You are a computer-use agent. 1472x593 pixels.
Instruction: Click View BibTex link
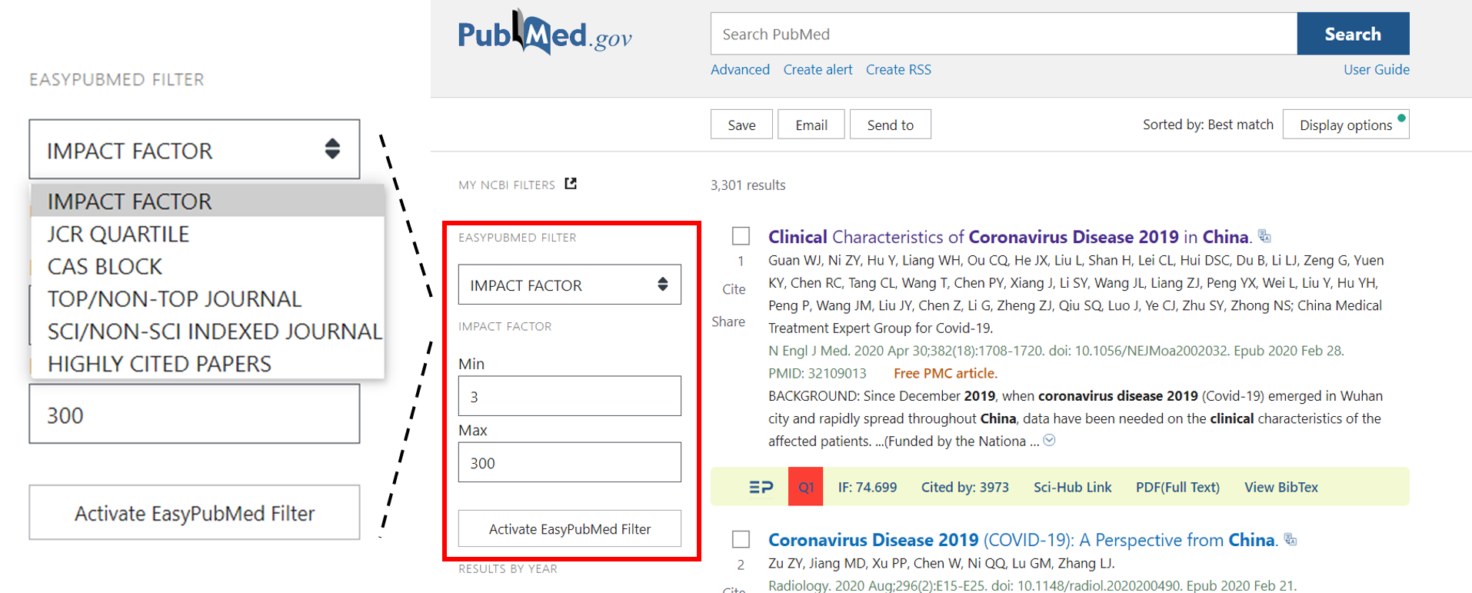click(1281, 487)
